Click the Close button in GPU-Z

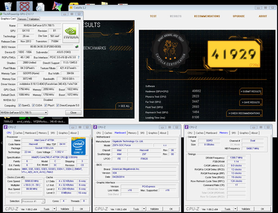(x=73, y=113)
